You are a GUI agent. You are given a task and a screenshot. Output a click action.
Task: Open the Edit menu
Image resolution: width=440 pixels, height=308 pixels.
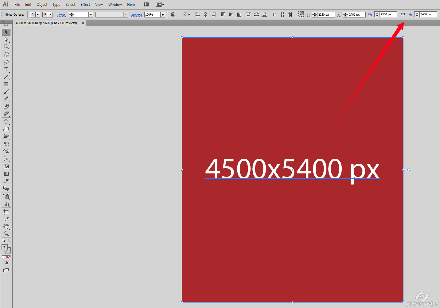(28, 5)
